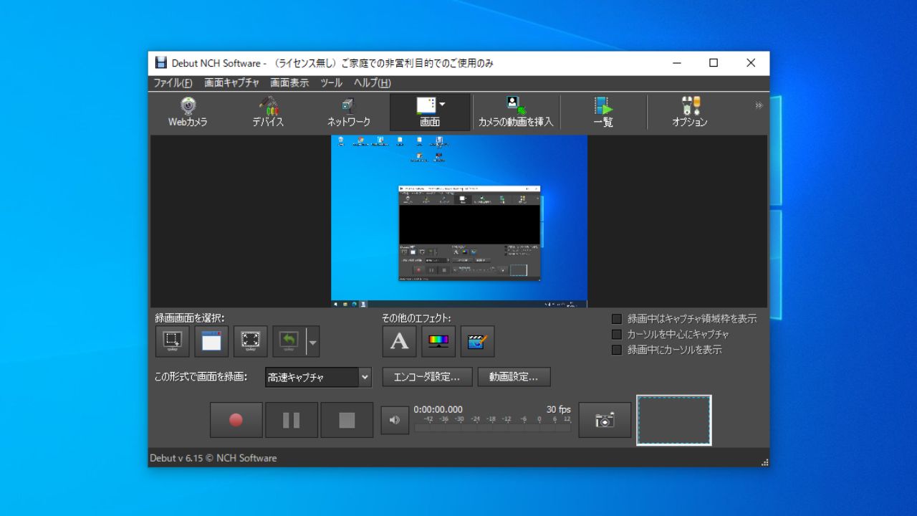Image resolution: width=917 pixels, height=516 pixels.
Task: Start recording with the red record button
Action: [236, 420]
